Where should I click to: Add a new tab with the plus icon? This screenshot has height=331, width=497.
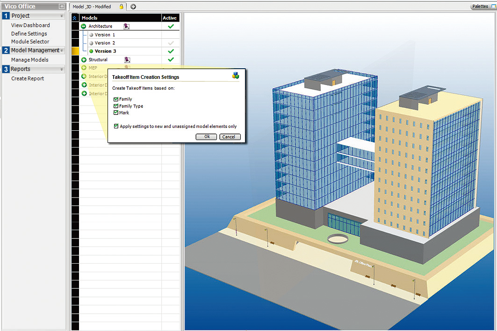tap(133, 7)
